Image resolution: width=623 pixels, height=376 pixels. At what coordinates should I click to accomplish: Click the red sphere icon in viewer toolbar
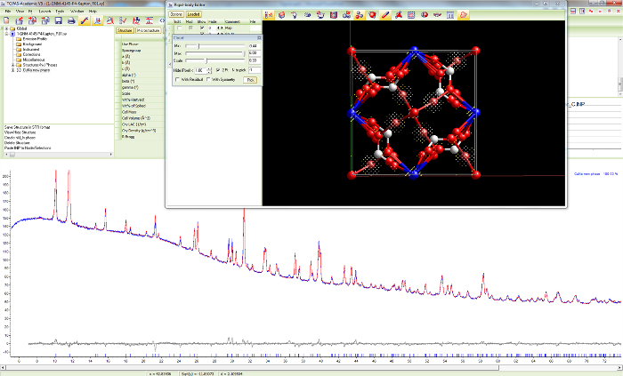372,15
